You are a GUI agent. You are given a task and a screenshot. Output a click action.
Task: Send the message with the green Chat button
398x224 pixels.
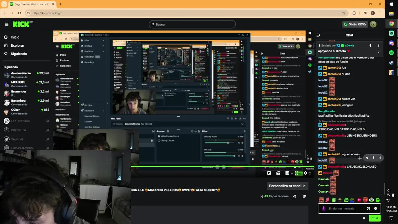(x=375, y=218)
